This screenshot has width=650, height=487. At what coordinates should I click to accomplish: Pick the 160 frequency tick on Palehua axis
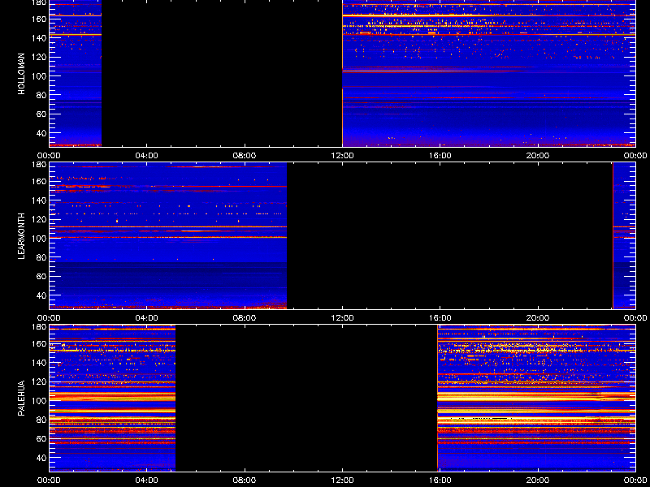pos(40,343)
